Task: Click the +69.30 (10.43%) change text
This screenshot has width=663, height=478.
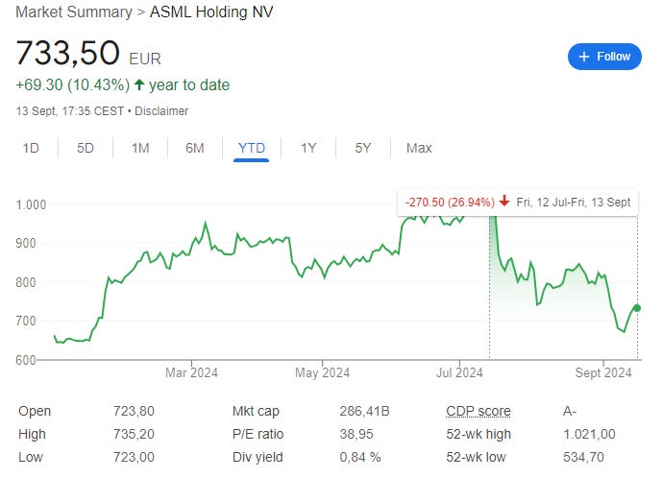Action: pyautogui.click(x=73, y=84)
